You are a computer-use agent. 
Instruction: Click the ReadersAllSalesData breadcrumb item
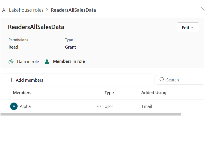point(73,10)
